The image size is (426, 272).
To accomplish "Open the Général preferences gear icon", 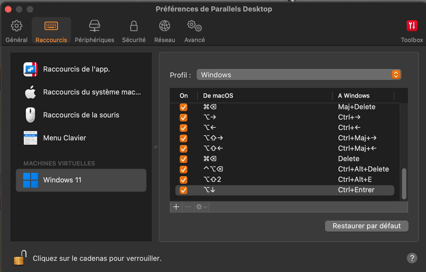I will (x=16, y=26).
